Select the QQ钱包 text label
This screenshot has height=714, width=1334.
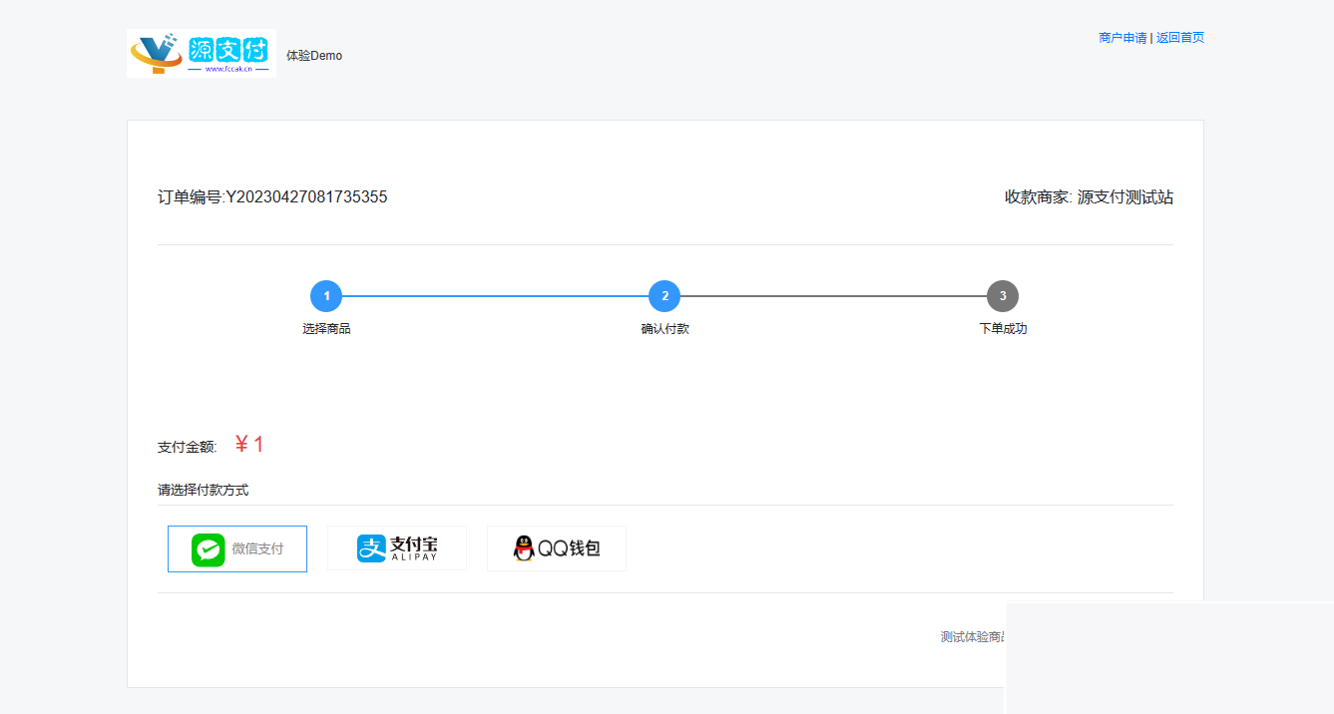click(x=570, y=548)
